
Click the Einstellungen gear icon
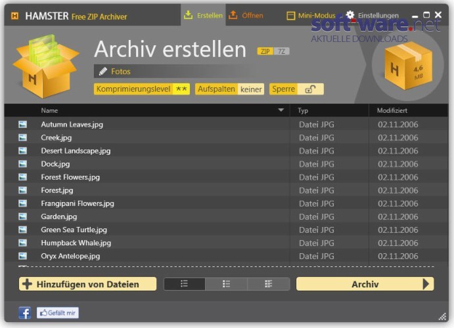(x=350, y=14)
